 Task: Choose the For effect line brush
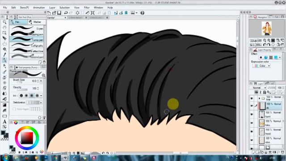coord(27,51)
